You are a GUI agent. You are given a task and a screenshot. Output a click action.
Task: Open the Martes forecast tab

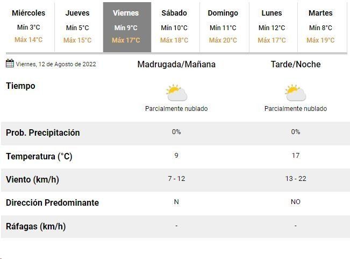tap(320, 26)
